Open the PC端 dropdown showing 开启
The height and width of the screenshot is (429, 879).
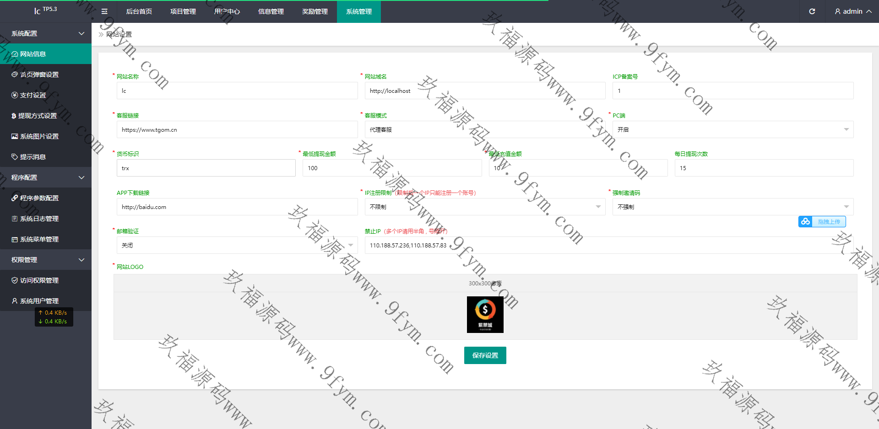(732, 129)
